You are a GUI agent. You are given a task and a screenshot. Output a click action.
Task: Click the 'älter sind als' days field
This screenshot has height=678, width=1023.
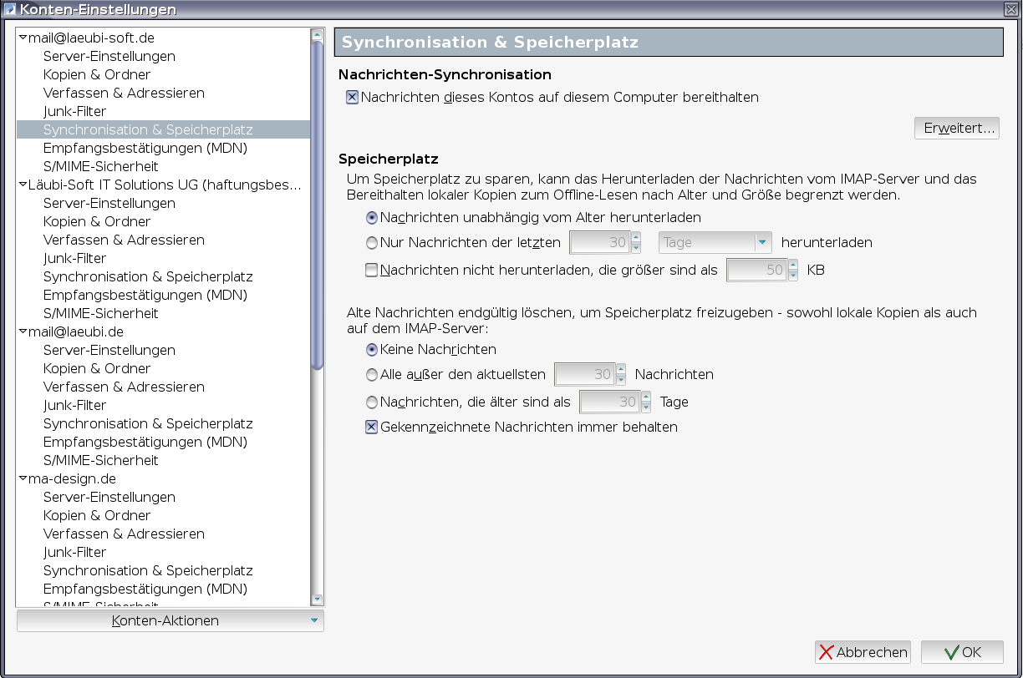(610, 402)
